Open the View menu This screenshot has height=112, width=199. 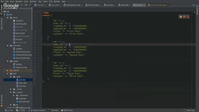[12, 2]
